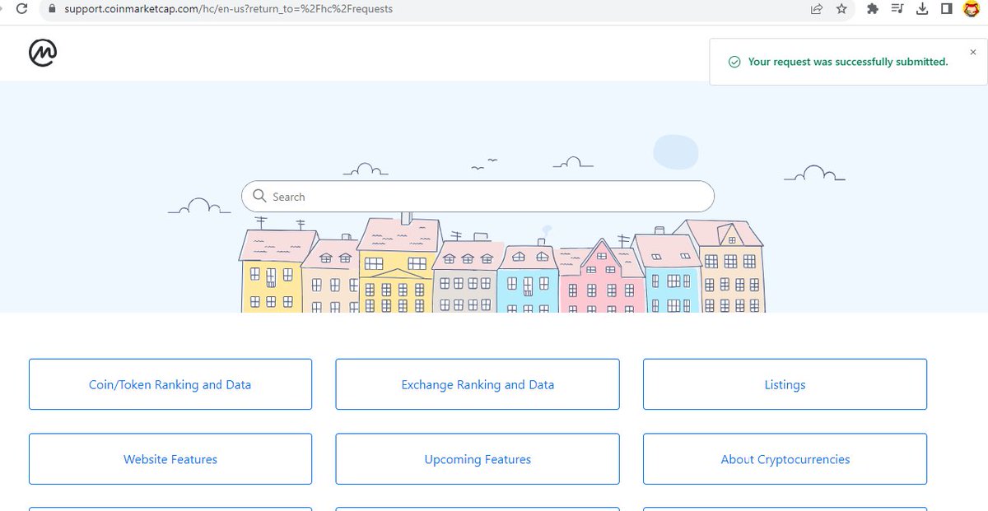Click the magnifier icon in the search box
This screenshot has width=988, height=511.
(259, 196)
